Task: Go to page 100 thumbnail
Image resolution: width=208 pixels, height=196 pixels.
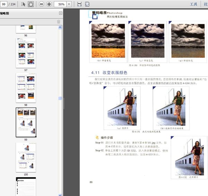Action: coord(26,157)
